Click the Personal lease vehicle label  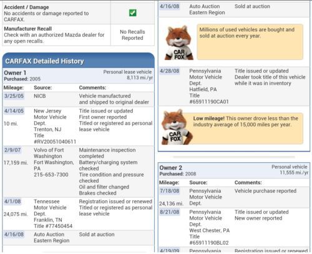click(x=127, y=72)
